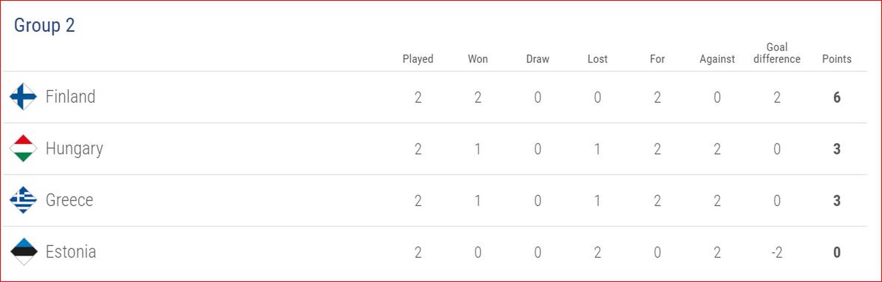Select the Greece team name
This screenshot has height=282, width=882.
(x=69, y=200)
